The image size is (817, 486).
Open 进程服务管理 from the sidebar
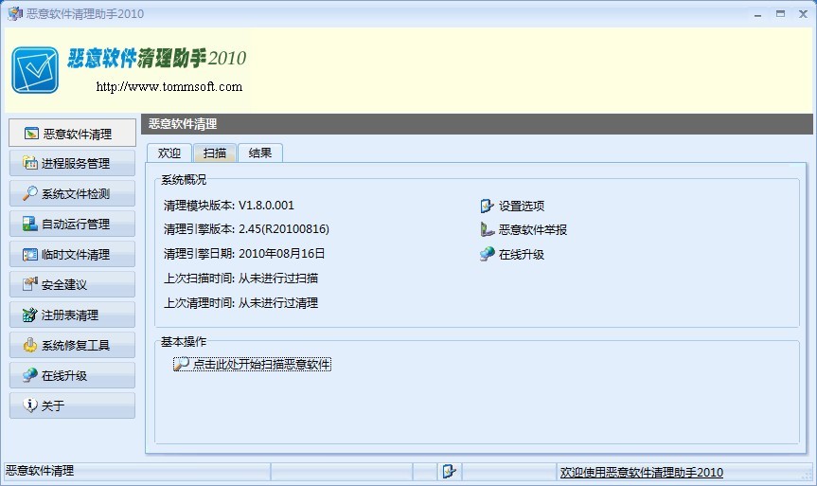(x=72, y=164)
